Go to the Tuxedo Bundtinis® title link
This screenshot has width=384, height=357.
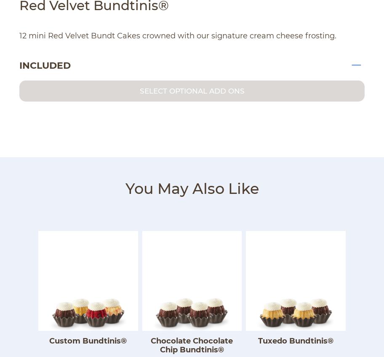pos(296,341)
